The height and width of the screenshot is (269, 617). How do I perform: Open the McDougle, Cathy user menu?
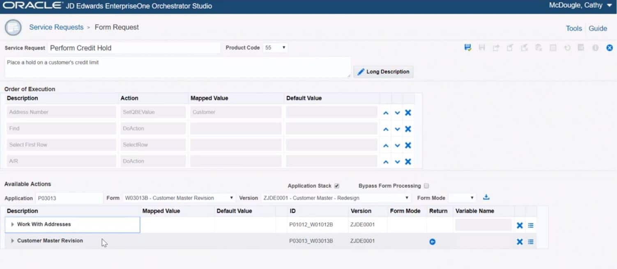tap(581, 6)
